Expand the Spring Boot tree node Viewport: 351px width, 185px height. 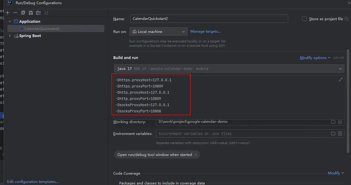point(10,36)
